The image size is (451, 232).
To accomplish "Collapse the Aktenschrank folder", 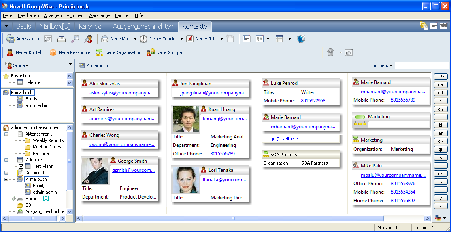I will click(6, 134).
